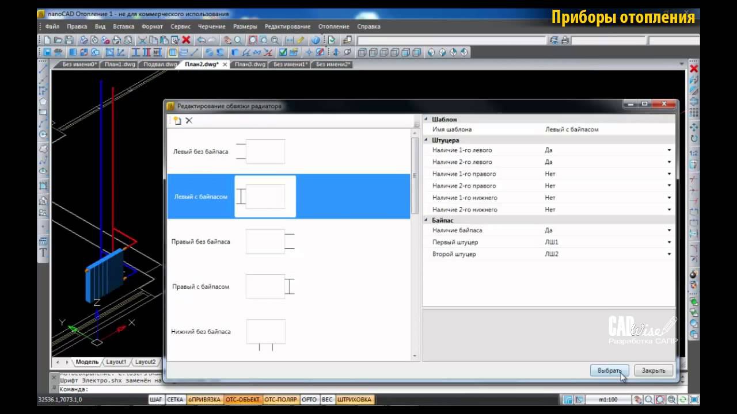Open the Черчение menu
737x414 pixels.
coord(212,26)
